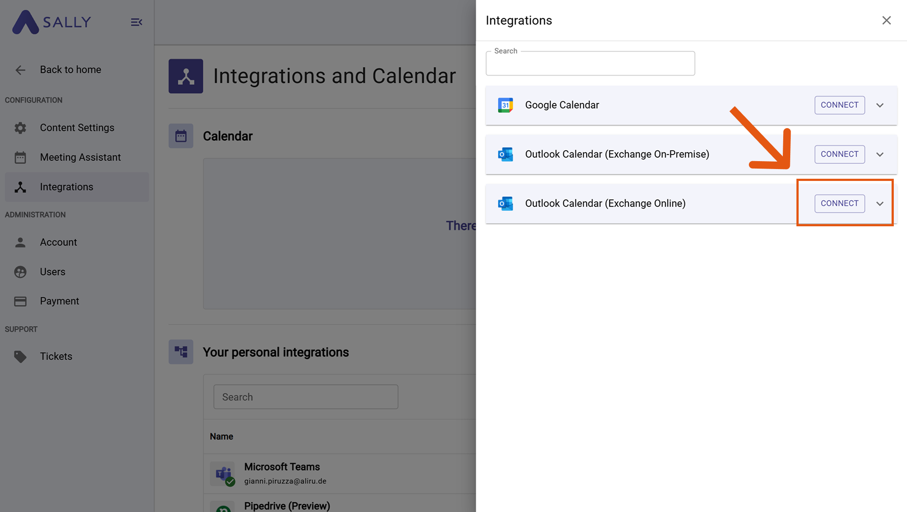Click the Tickets tag icon

click(x=20, y=357)
